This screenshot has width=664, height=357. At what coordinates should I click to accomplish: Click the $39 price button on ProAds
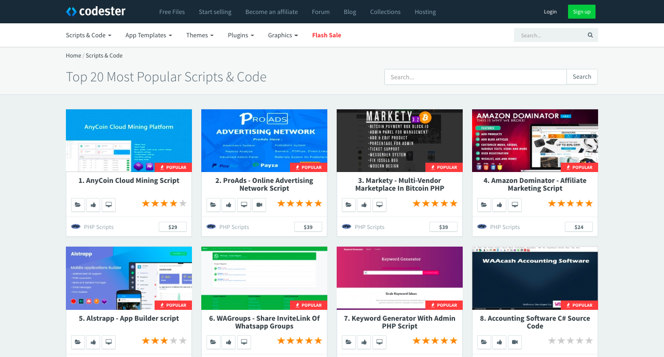308,227
